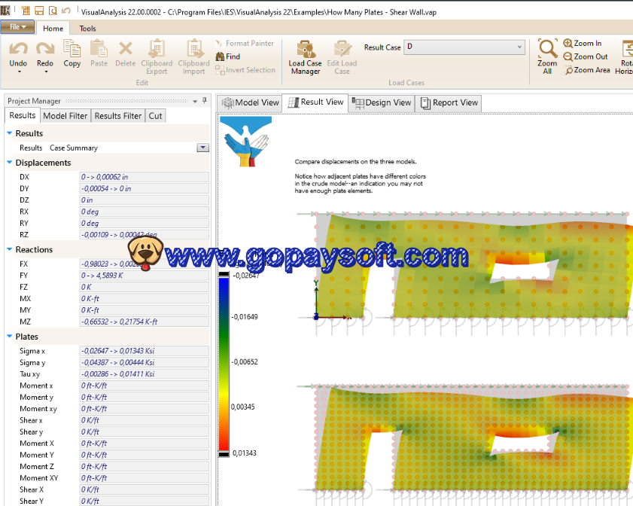The width and height of the screenshot is (633, 506).
Task: Collapse the Results section
Action: [x=9, y=133]
